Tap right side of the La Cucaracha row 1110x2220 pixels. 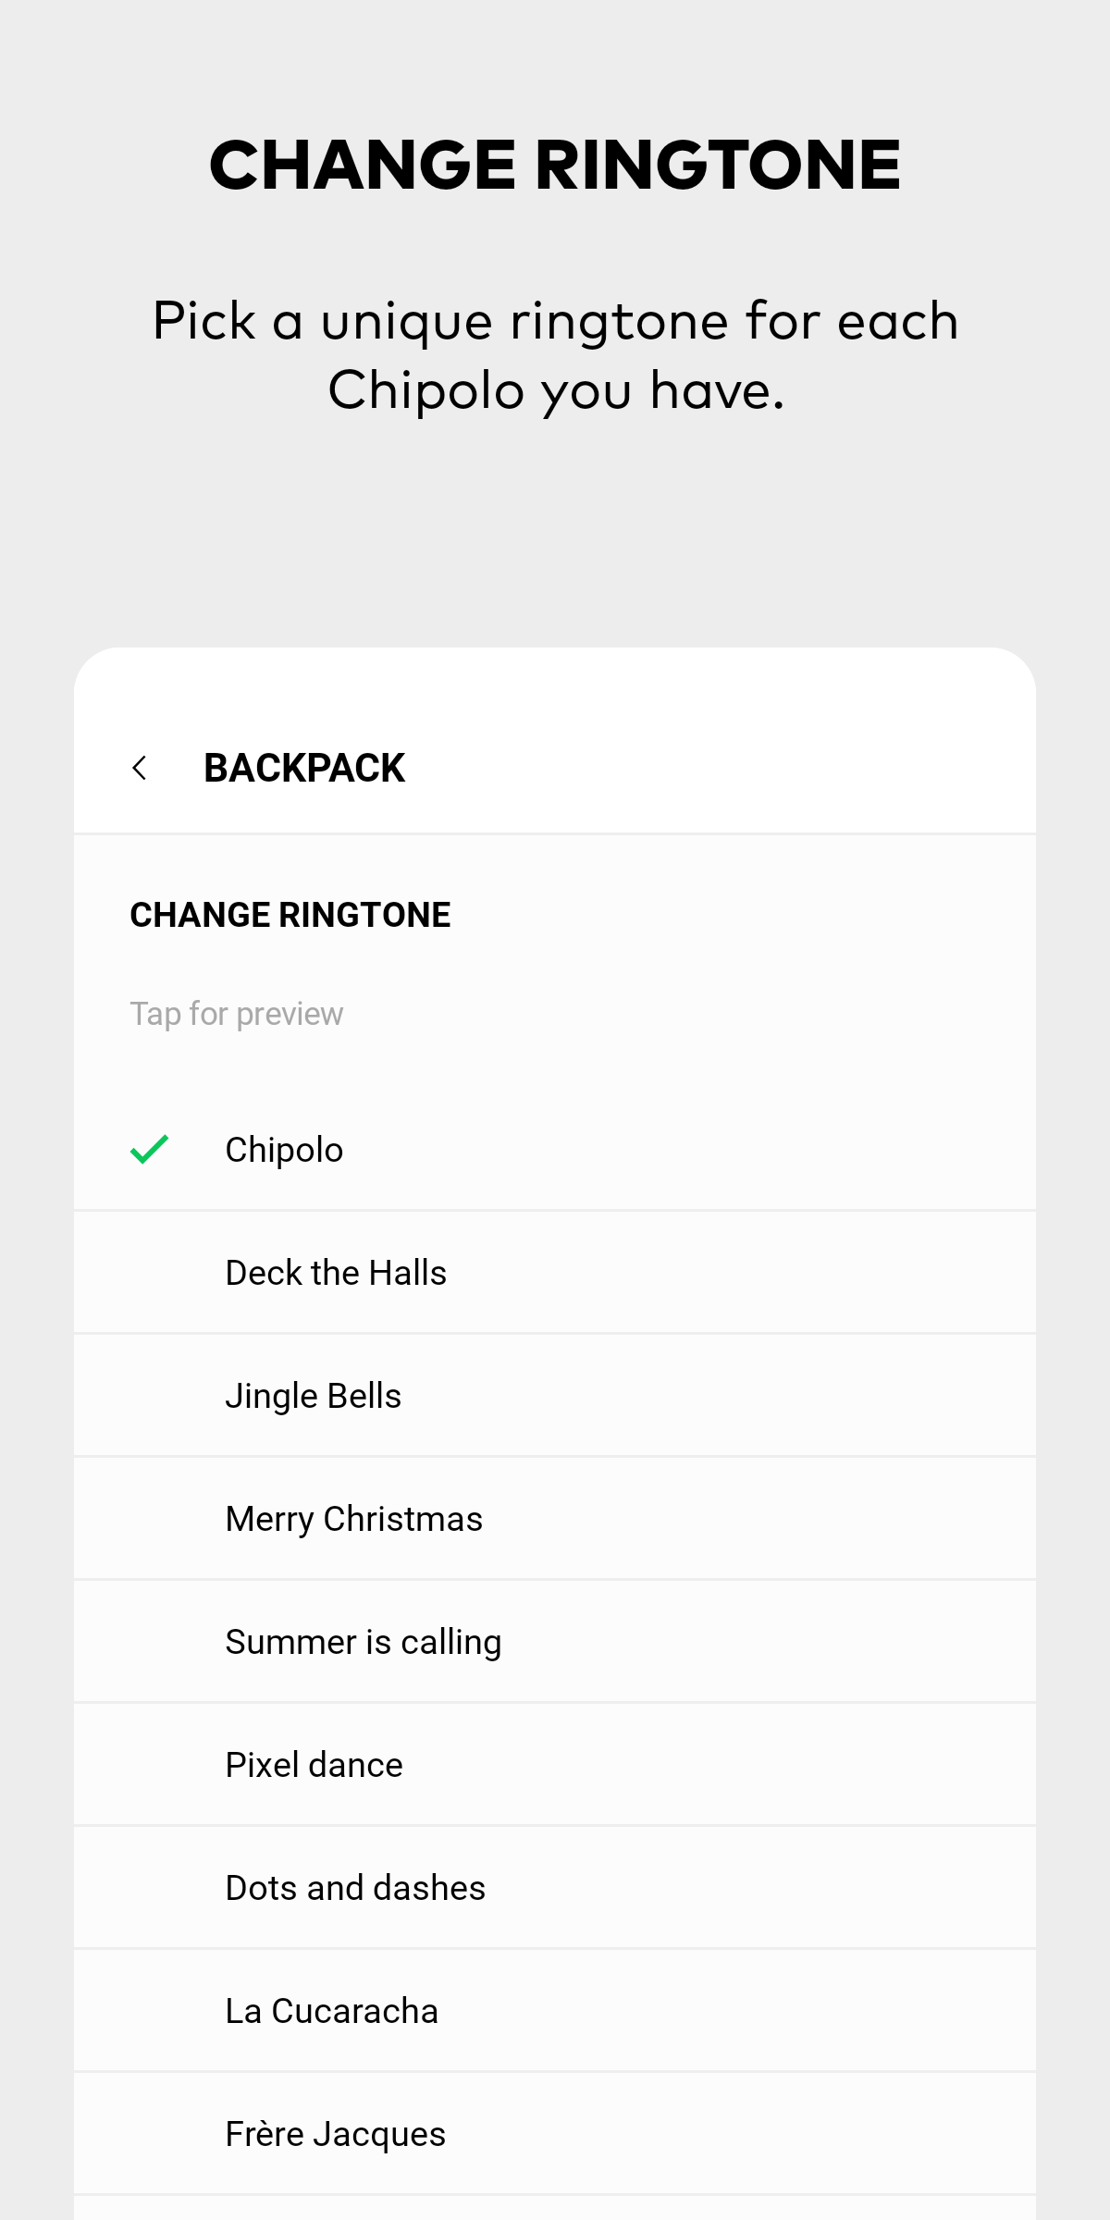pos(832,2011)
